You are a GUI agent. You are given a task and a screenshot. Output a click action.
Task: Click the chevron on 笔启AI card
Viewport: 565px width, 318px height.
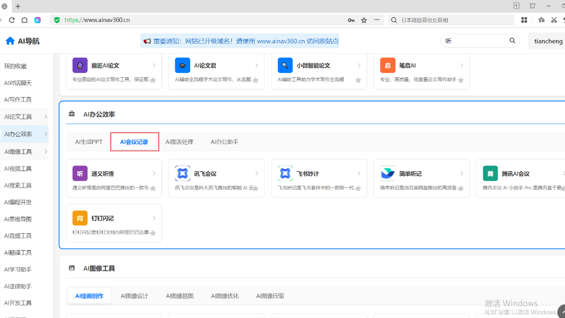click(462, 65)
